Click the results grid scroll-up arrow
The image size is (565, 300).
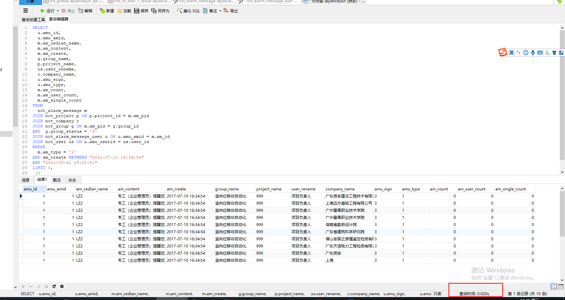[562, 188]
